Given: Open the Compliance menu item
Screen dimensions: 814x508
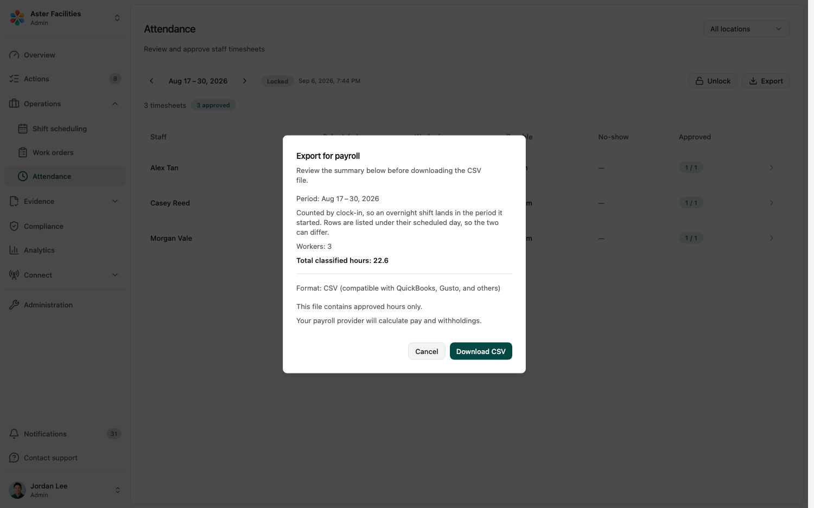Looking at the screenshot, I should coord(65,226).
